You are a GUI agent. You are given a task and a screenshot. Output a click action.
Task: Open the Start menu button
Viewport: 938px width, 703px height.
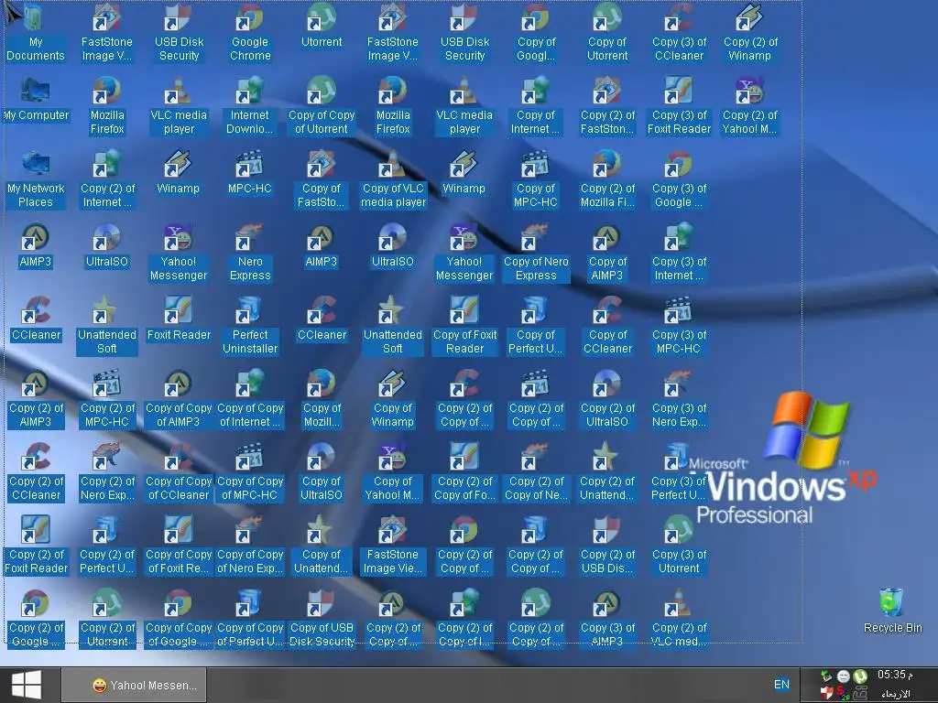tap(27, 685)
